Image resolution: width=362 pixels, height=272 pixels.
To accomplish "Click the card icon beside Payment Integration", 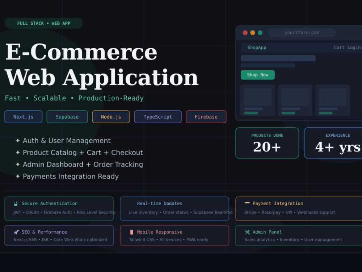I will (x=247, y=203).
